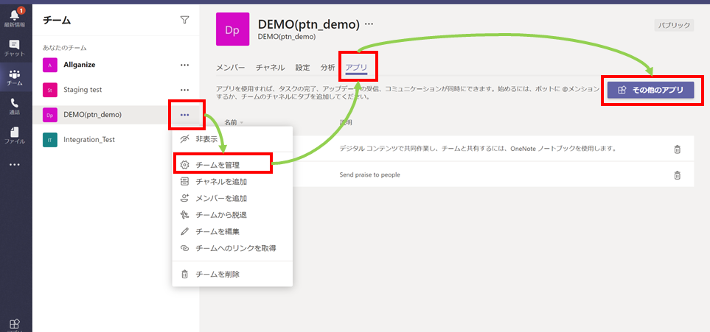Screen dimensions: 710x332
Task: Select 非表示 (Hide) in the context menu
Action: click(232, 139)
